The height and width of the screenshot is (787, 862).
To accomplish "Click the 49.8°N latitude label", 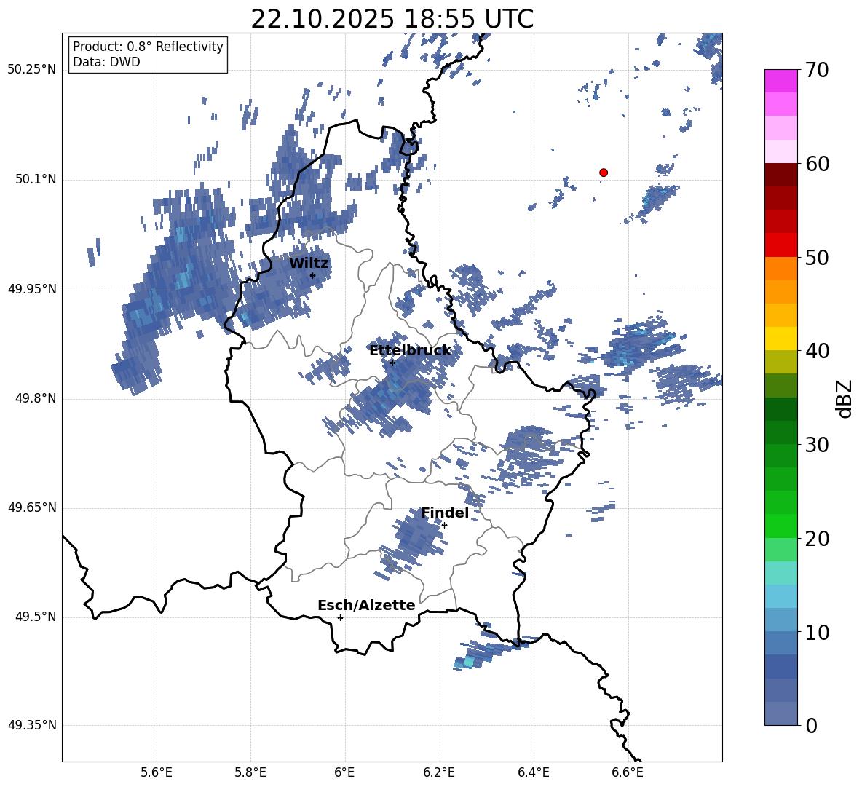I will (x=36, y=398).
